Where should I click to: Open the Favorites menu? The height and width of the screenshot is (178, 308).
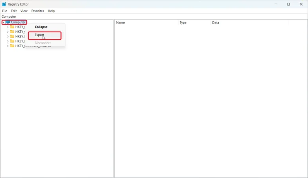coord(38,11)
